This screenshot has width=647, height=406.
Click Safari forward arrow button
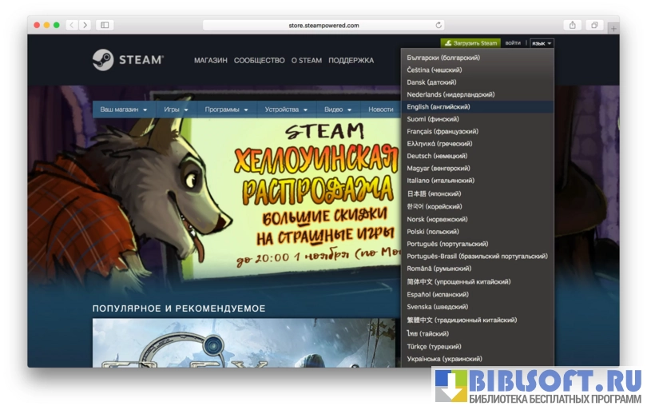coord(85,25)
